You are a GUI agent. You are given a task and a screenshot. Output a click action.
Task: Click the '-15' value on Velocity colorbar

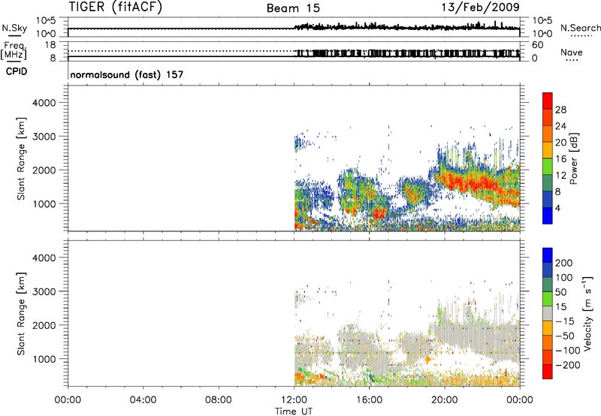(x=564, y=321)
